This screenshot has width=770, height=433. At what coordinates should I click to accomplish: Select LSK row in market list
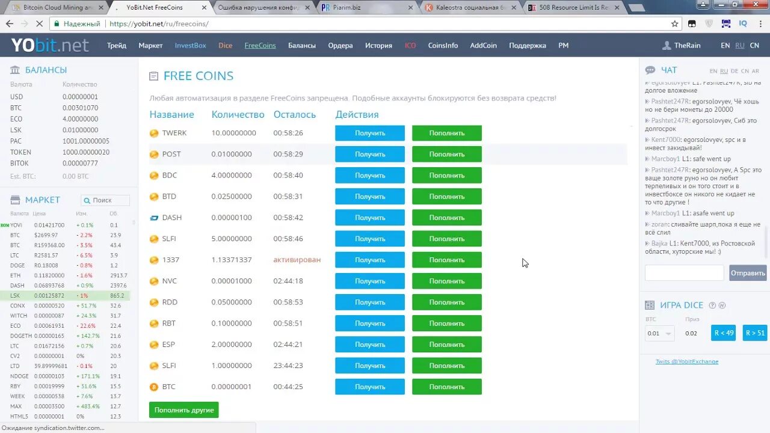65,296
